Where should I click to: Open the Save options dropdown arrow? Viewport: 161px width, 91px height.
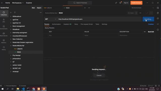click(x=136, y=13)
